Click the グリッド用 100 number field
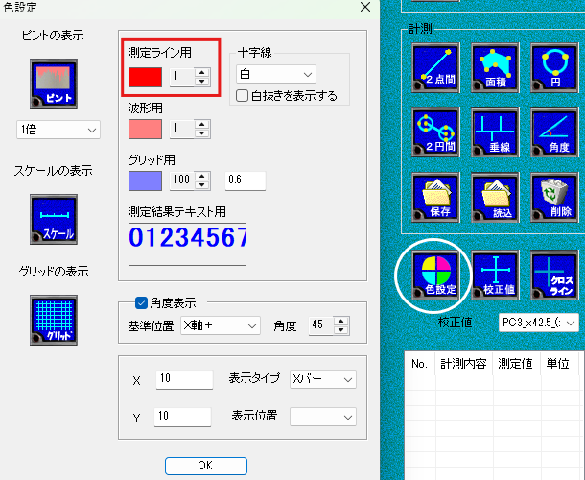 (182, 181)
